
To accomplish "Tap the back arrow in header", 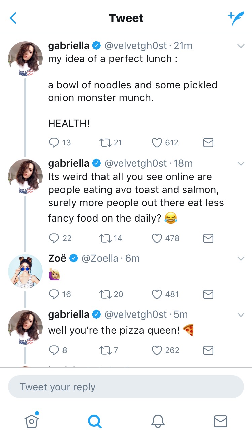I will [13, 18].
